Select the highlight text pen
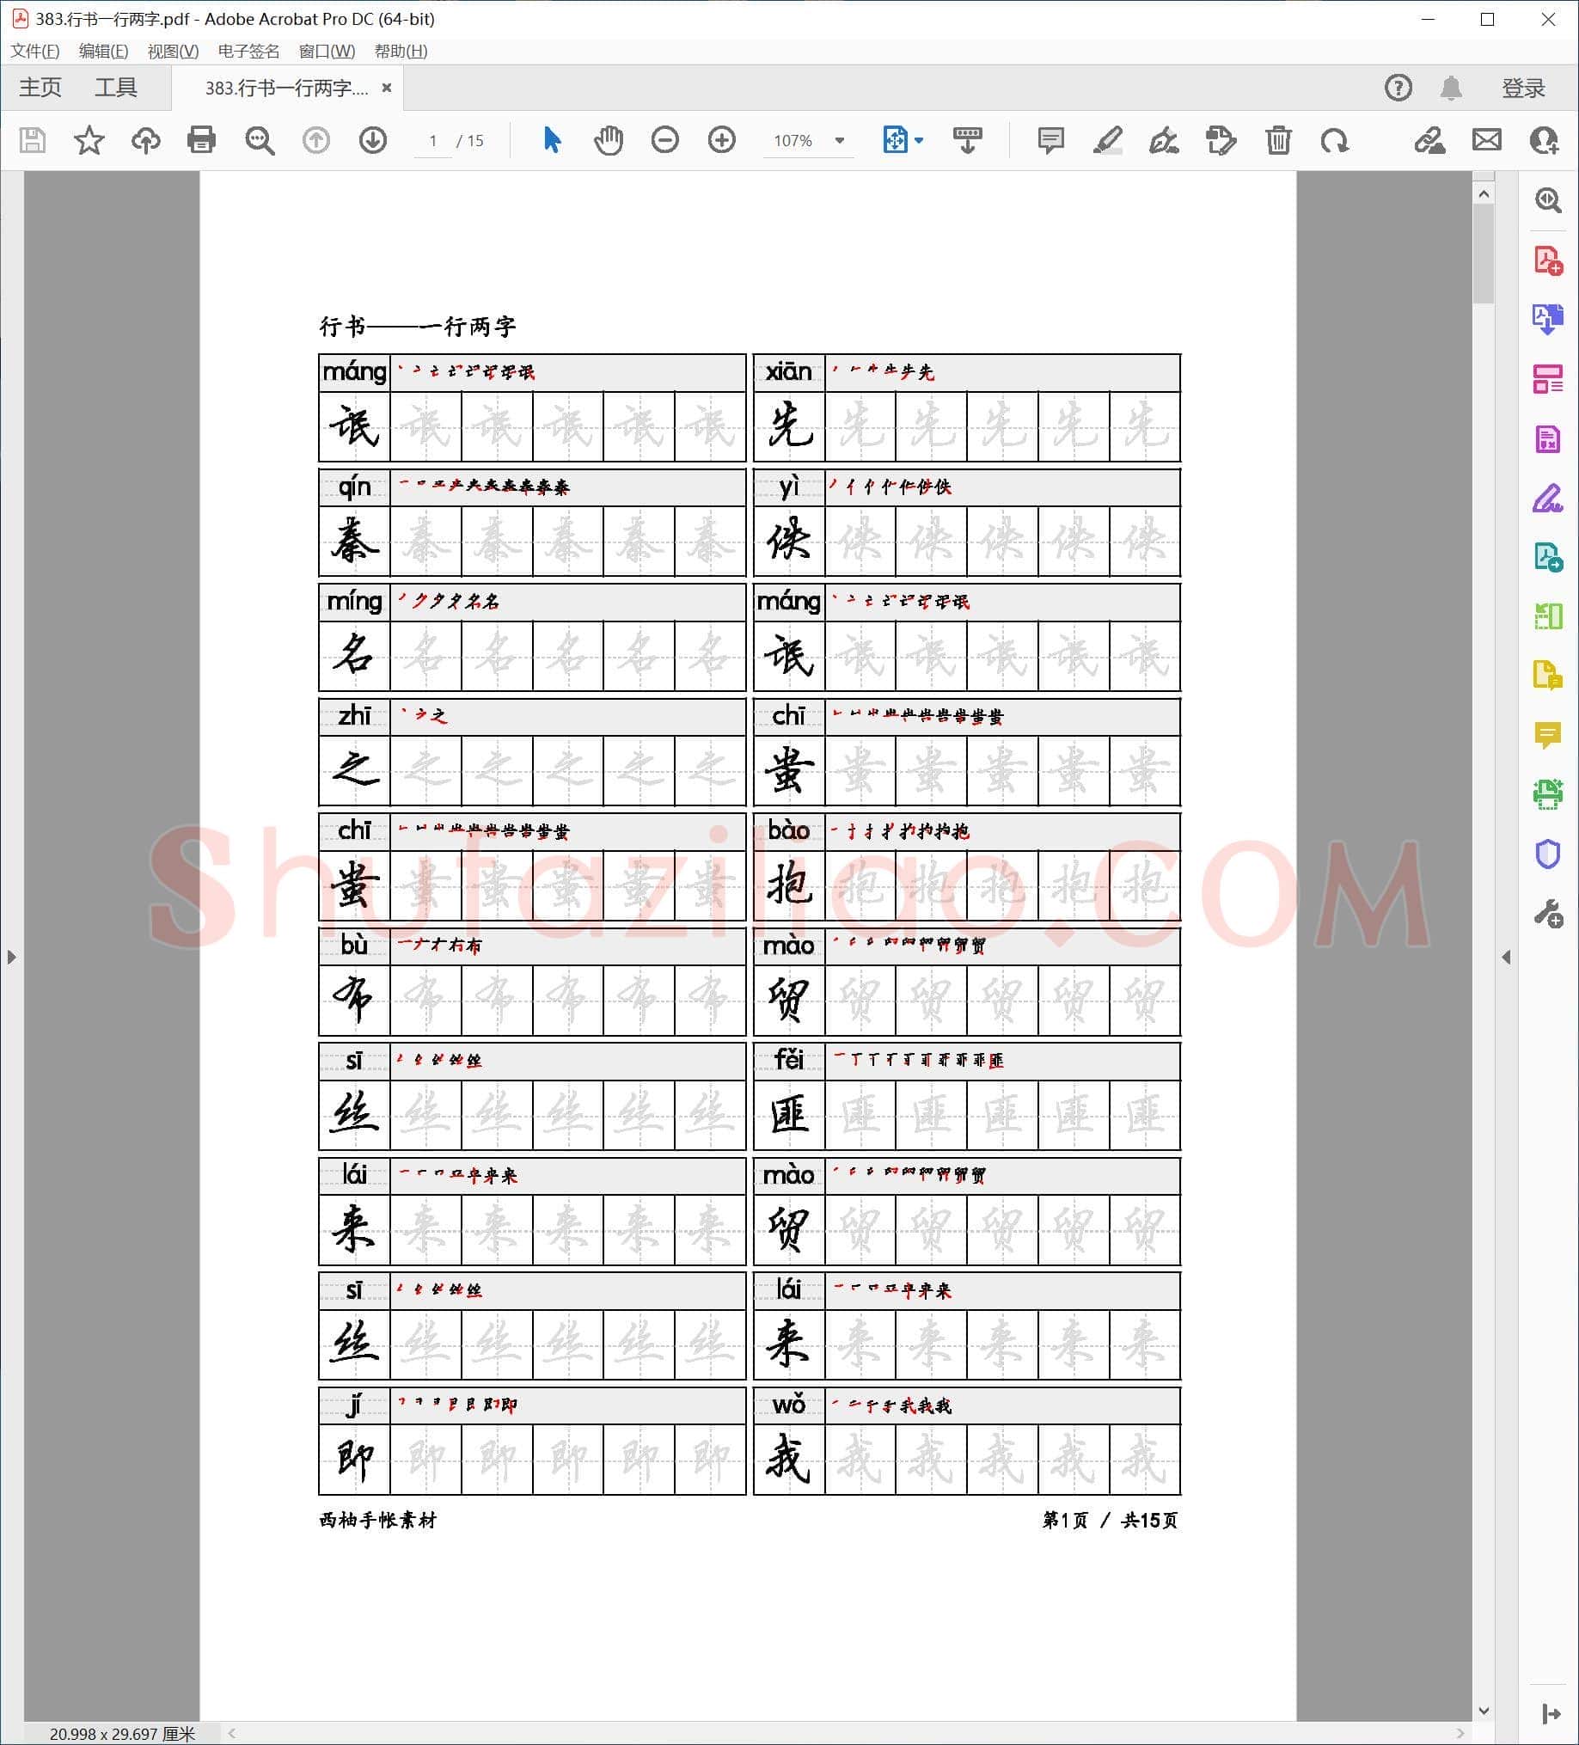This screenshot has height=1745, width=1579. point(1108,140)
